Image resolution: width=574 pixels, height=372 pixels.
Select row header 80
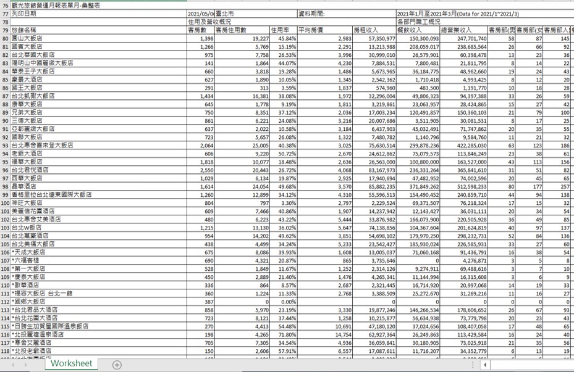click(5, 38)
